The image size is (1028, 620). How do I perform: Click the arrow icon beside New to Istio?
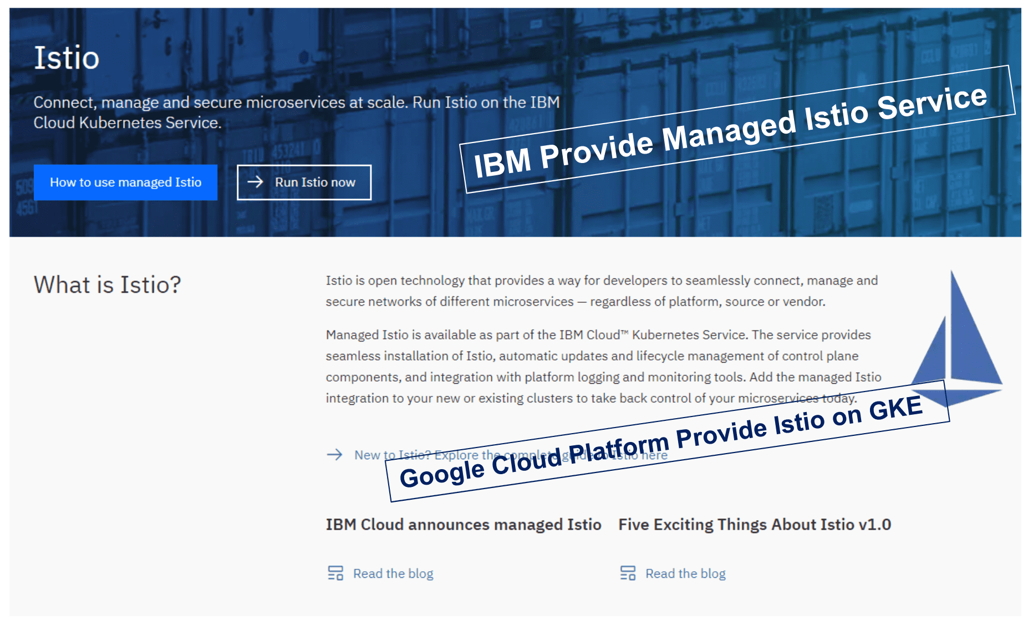(x=335, y=455)
